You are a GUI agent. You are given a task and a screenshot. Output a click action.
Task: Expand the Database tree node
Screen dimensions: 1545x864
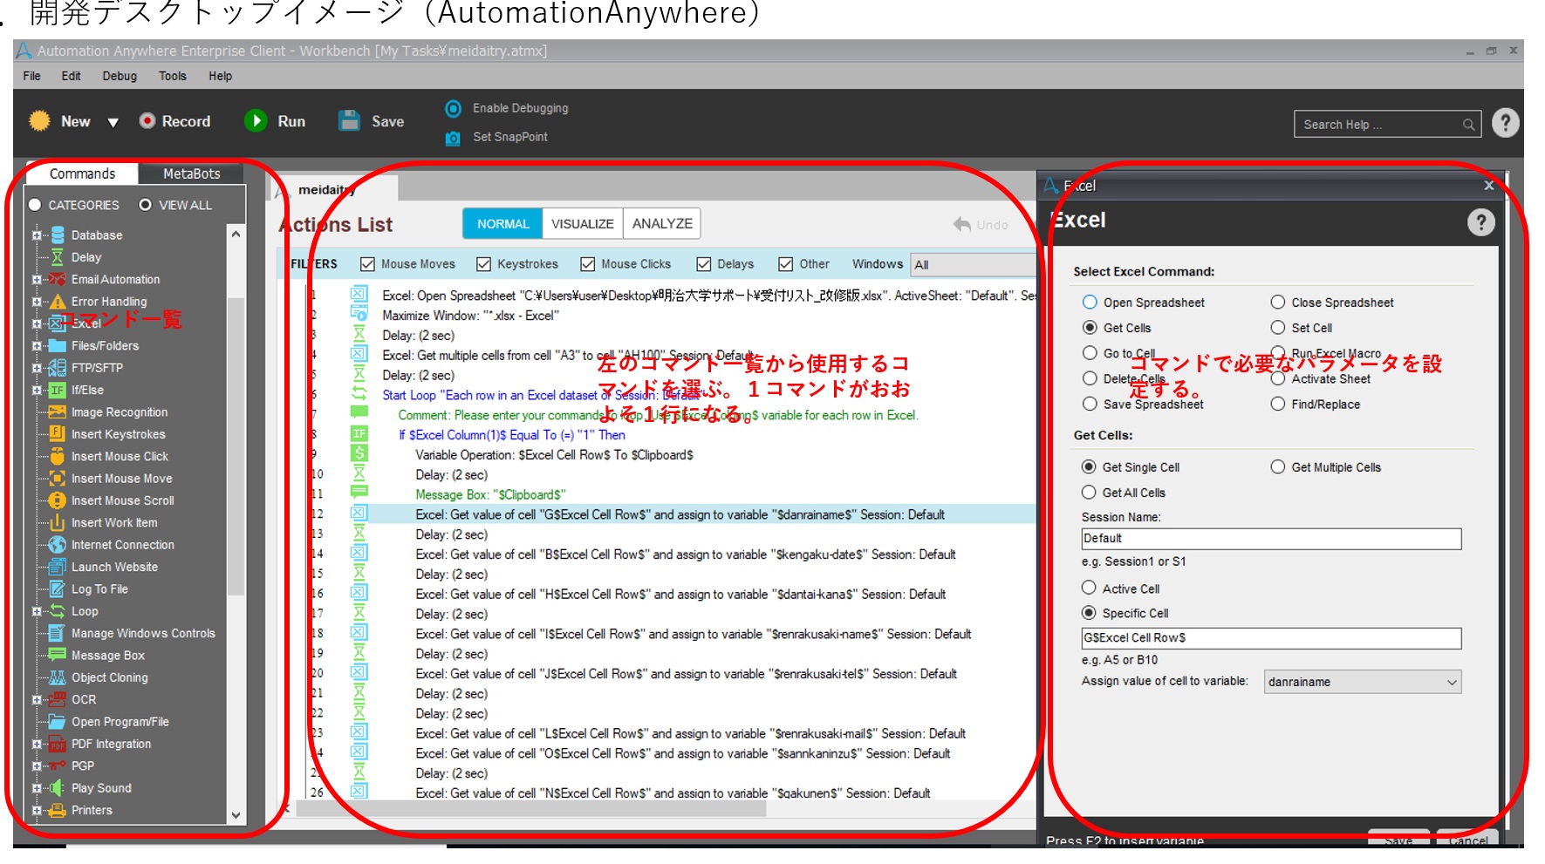pyautogui.click(x=37, y=235)
